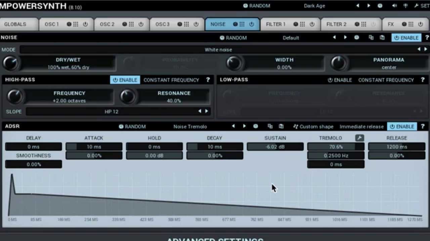Select previous slope before HP 12
Viewport: 430px width, 241px height.
tap(200, 111)
